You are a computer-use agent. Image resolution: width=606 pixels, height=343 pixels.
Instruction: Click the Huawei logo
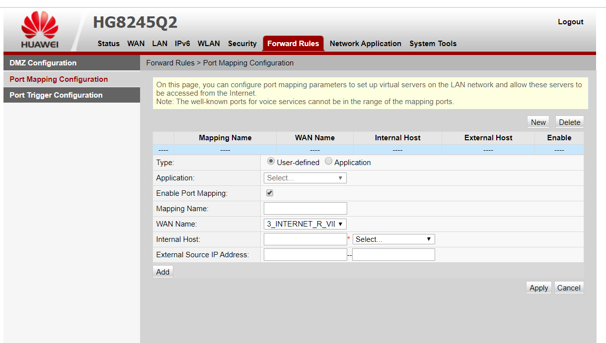pyautogui.click(x=40, y=30)
